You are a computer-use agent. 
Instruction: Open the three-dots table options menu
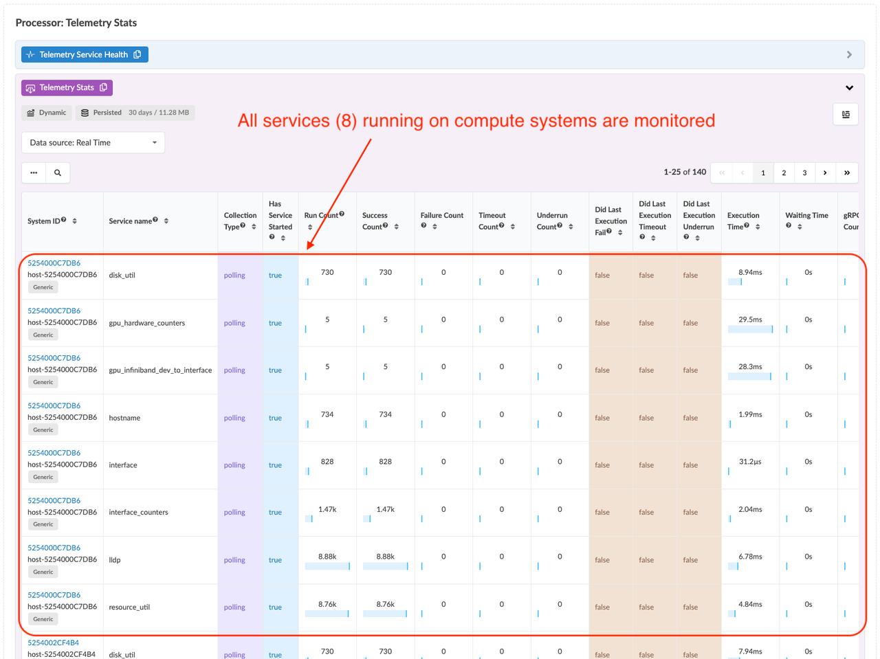34,172
